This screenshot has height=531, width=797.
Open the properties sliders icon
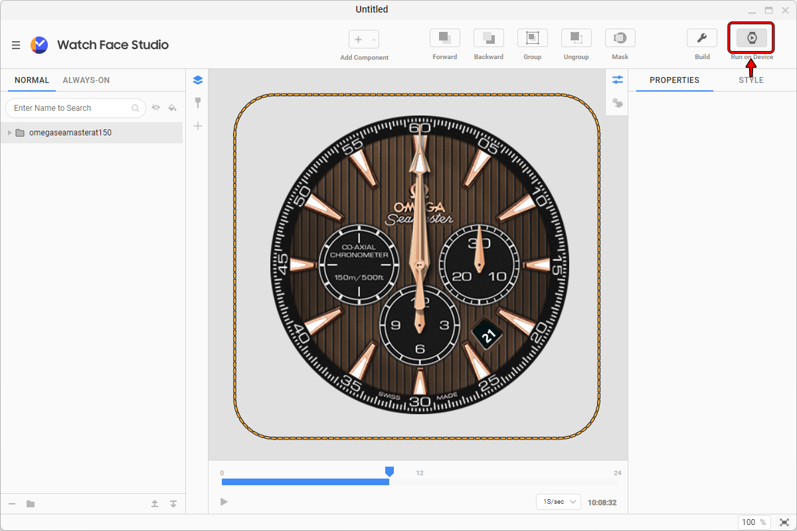(618, 80)
